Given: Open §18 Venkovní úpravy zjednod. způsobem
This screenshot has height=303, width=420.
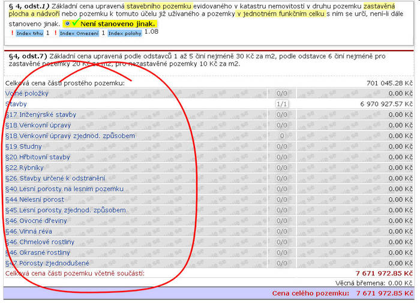Looking at the screenshot, I should pos(70,136).
